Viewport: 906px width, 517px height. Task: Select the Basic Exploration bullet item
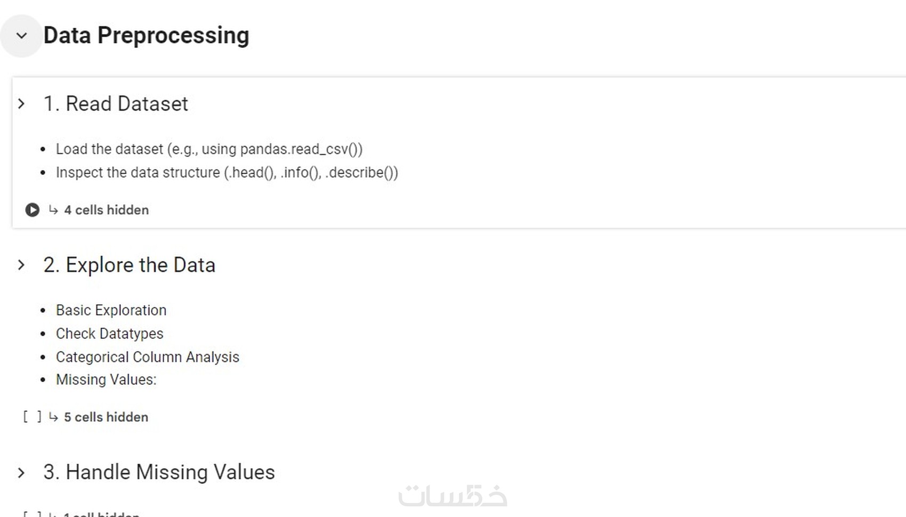coord(111,310)
